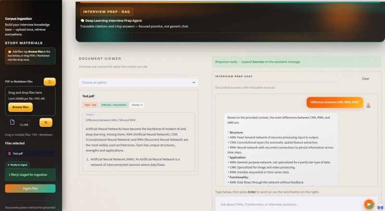Click the Deep Learning Interview Prep Agent title
This screenshot has height=211, width=385.
[x=114, y=21]
